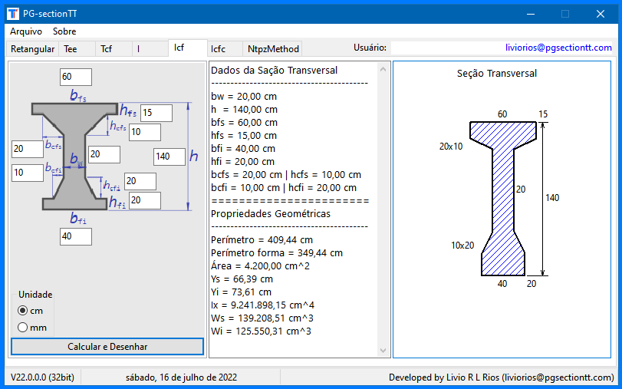Click the bw input field with 20

point(104,154)
